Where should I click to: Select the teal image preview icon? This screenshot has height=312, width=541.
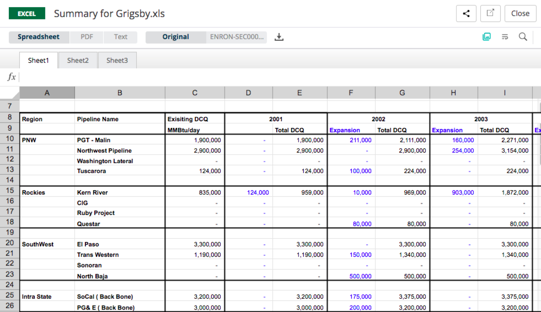coord(487,37)
